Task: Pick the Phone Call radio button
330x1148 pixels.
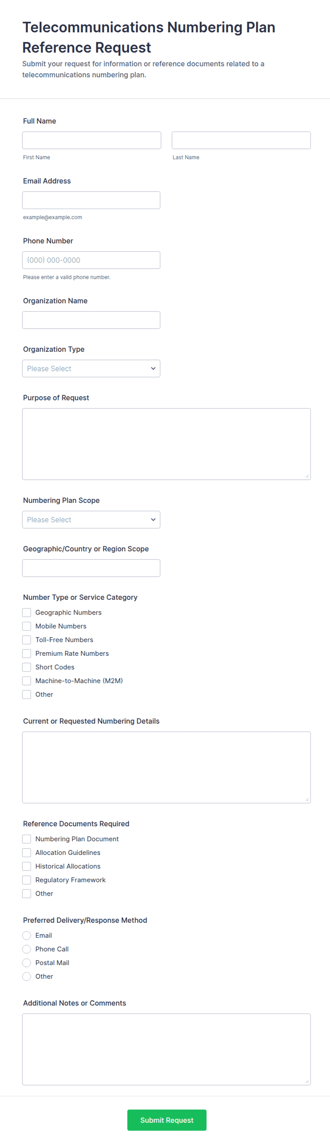Action: pos(27,949)
